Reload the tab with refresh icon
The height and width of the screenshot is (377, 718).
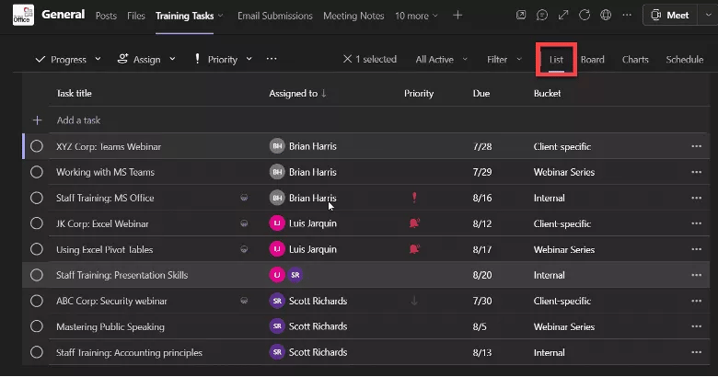(x=585, y=15)
